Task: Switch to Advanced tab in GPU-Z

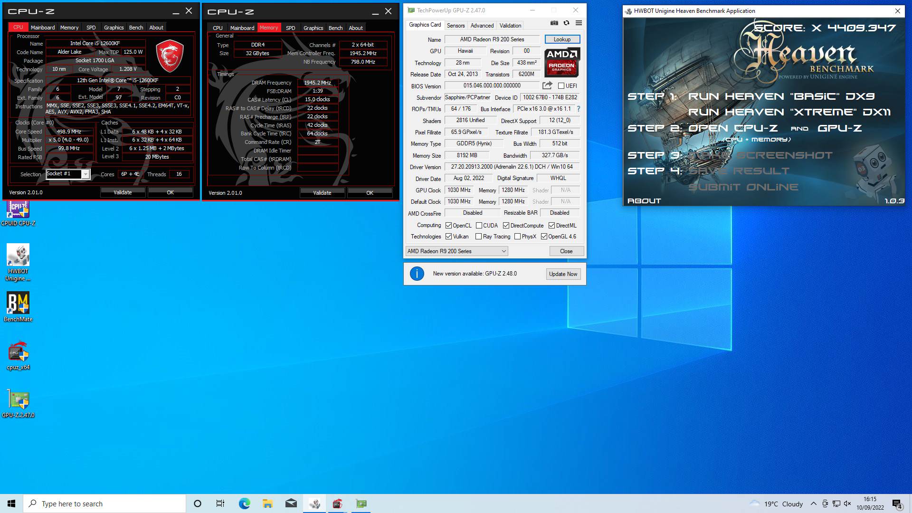Action: 482,26
